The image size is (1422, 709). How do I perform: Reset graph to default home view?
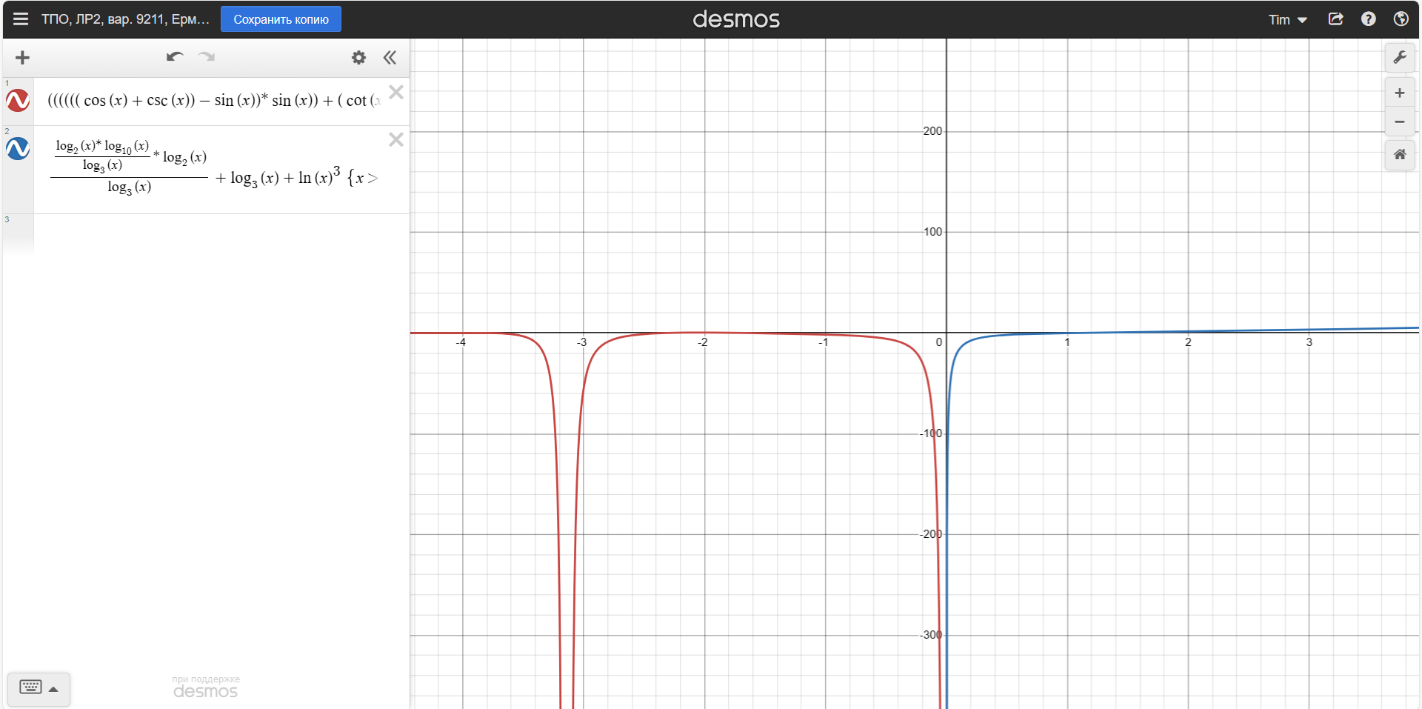click(1400, 155)
